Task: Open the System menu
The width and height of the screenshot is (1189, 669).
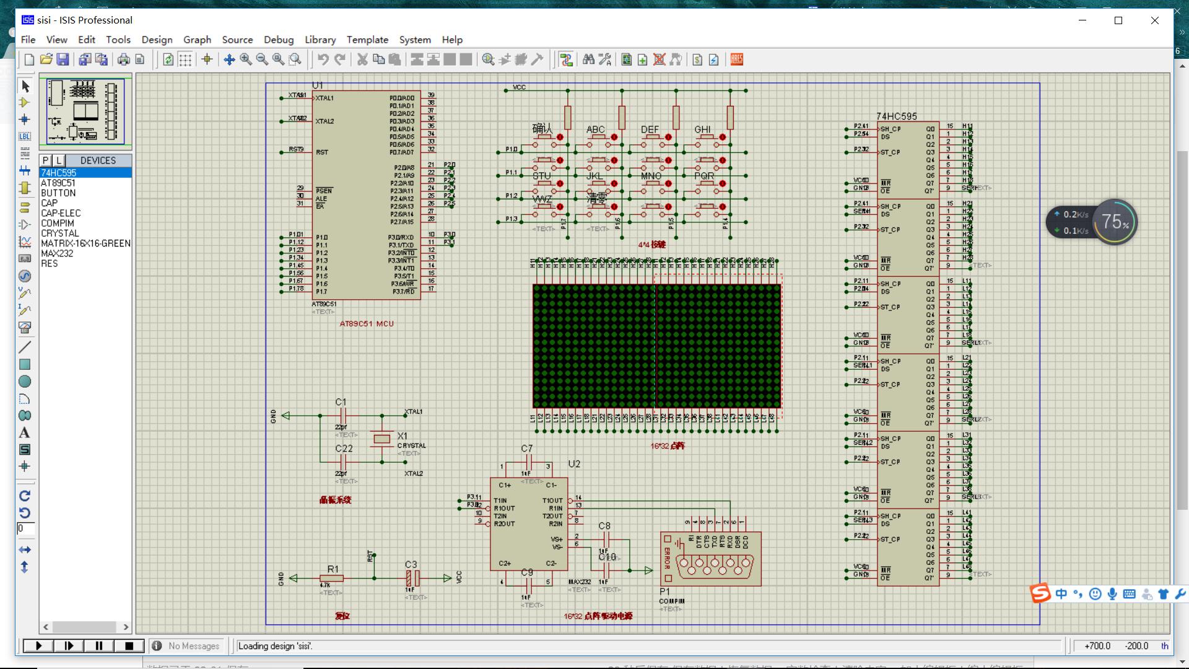Action: click(415, 40)
